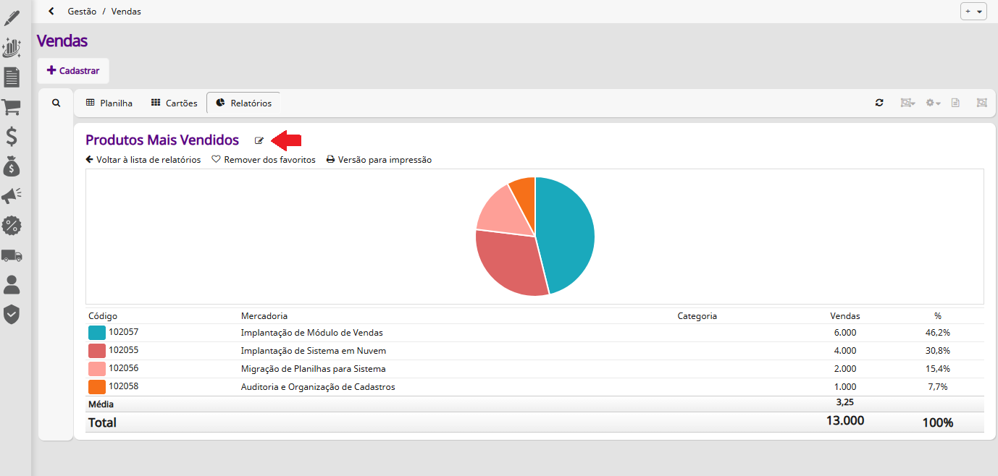Open the user profile sidebar icon
Viewport: 998px width, 476px height.
click(11, 284)
